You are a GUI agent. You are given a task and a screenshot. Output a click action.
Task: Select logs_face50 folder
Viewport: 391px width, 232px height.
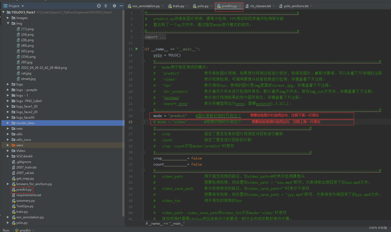point(25,117)
